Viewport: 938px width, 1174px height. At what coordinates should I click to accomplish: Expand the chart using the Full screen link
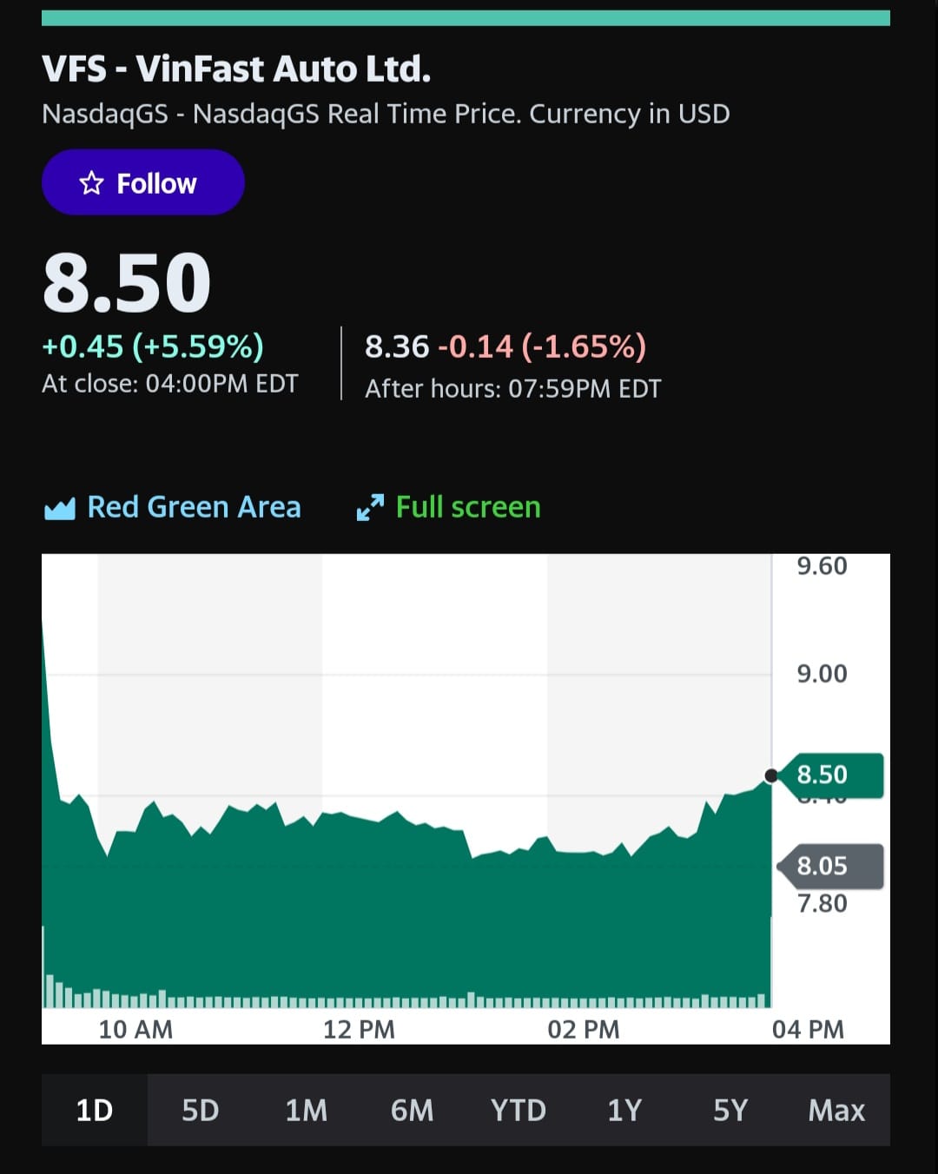[467, 507]
